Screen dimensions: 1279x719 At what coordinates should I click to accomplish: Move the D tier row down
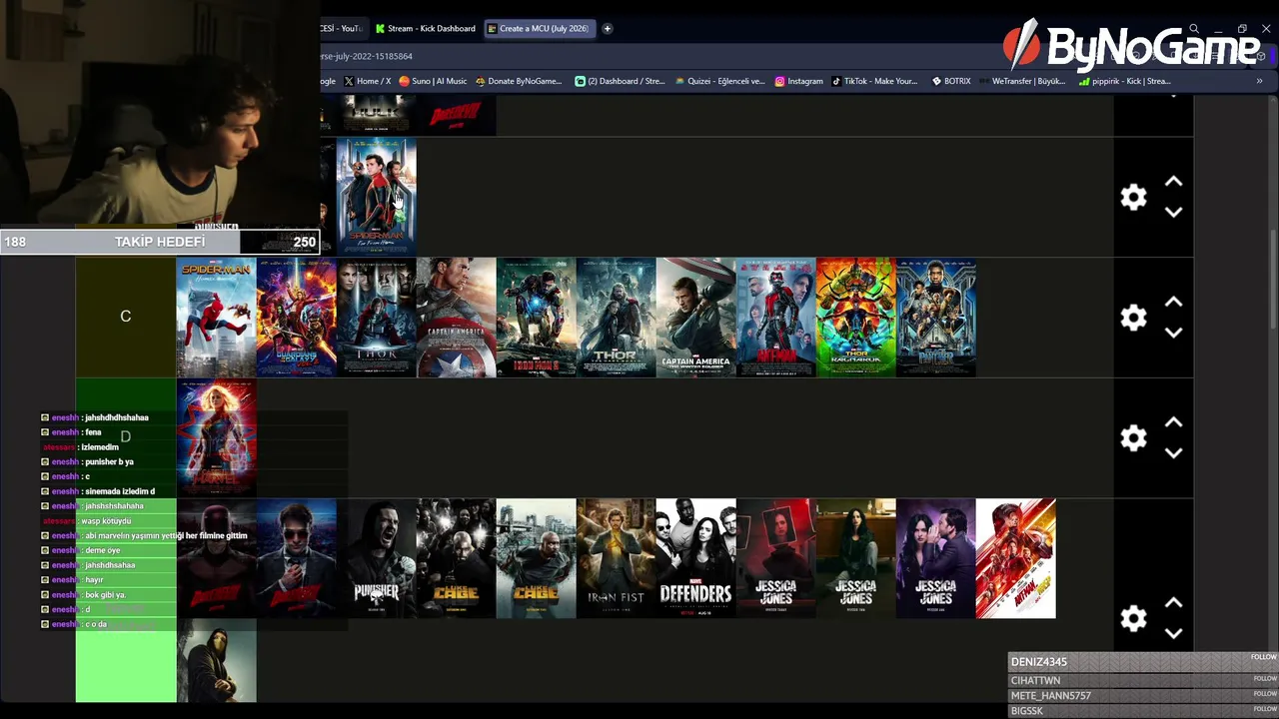coord(1174,453)
